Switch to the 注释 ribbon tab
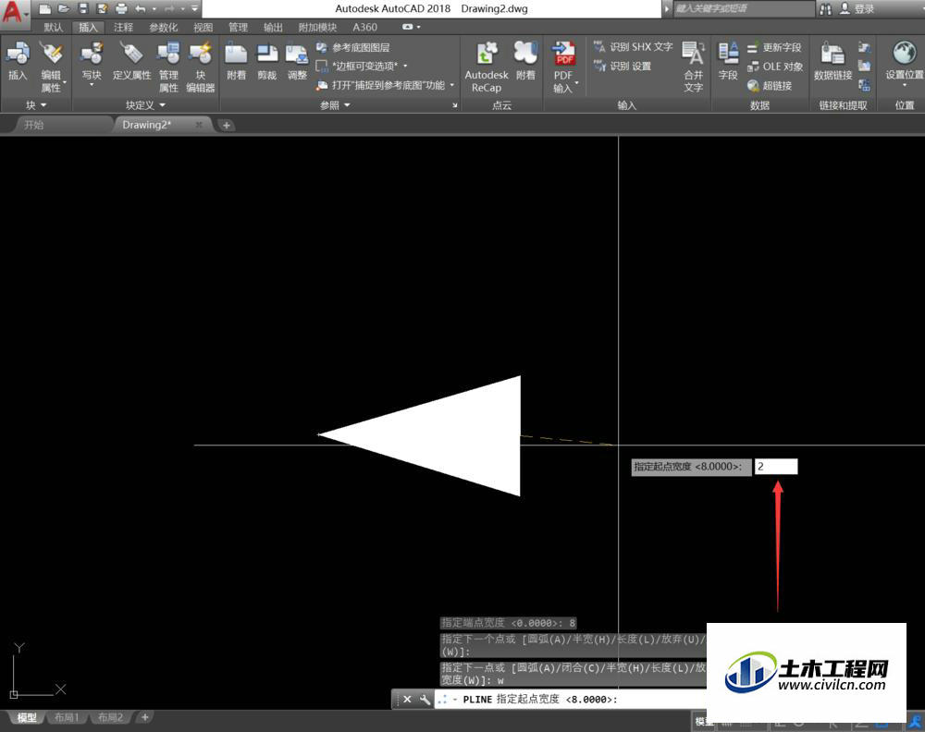The width and height of the screenshot is (925, 732). point(123,27)
